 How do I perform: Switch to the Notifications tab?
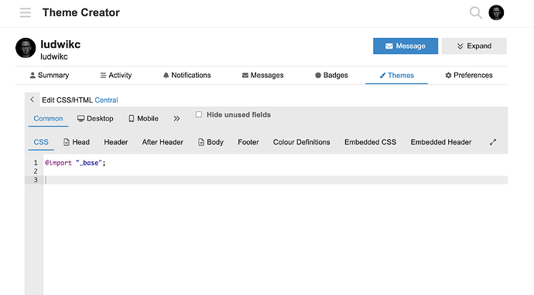click(x=187, y=75)
